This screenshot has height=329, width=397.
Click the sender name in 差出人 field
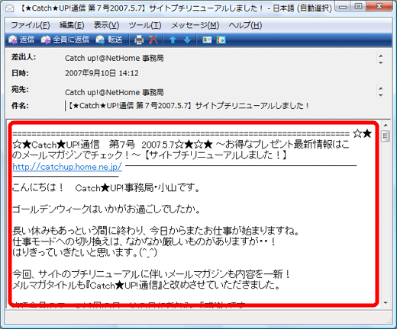coord(115,58)
